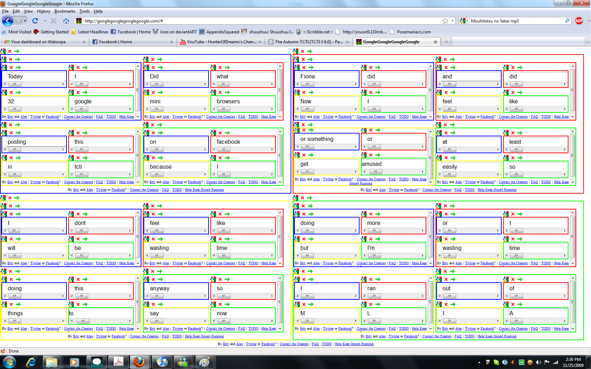Click the green arrow above the 'facebook' box
This screenshot has width=591, height=369.
227,133
